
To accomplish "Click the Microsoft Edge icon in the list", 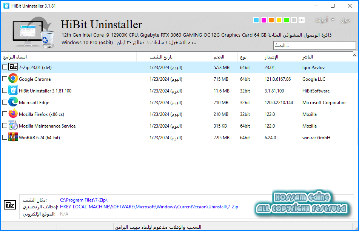I will tap(13, 102).
